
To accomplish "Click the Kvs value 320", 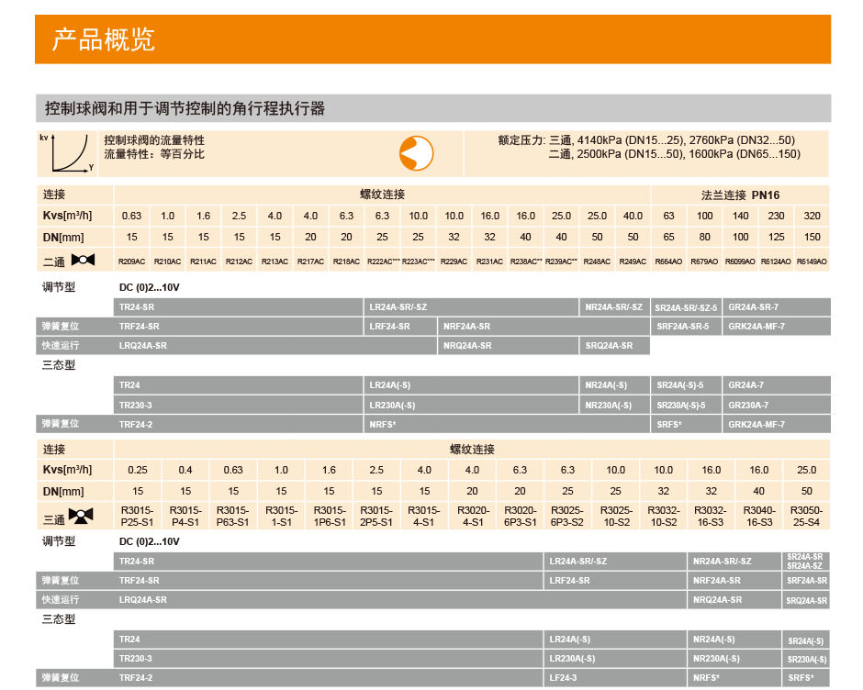I will pos(812,217).
